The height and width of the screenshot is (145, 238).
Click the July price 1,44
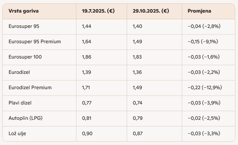tap(87, 26)
